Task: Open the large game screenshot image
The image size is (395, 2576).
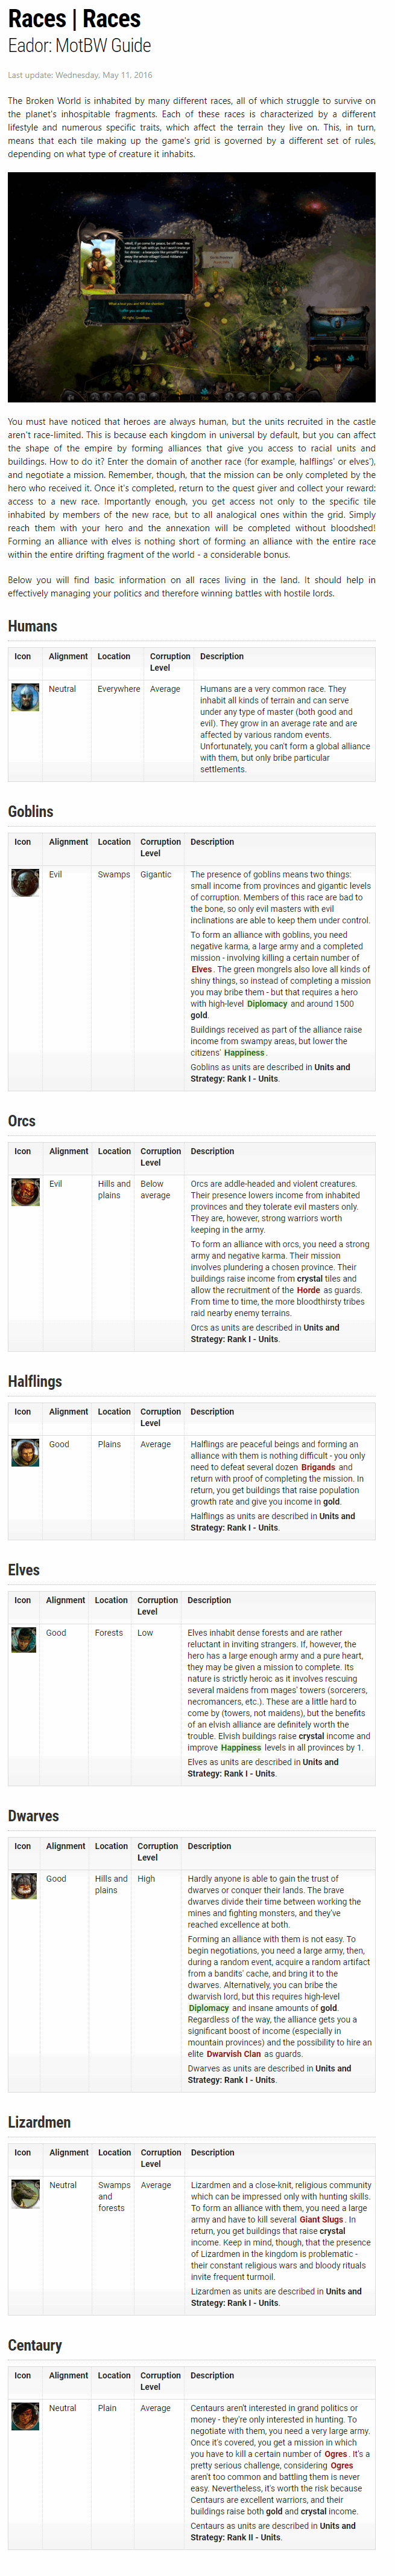Action: tap(192, 287)
